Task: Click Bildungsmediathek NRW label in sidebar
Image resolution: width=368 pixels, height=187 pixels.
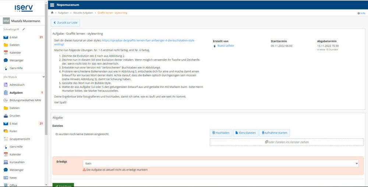Action: tap(25, 100)
